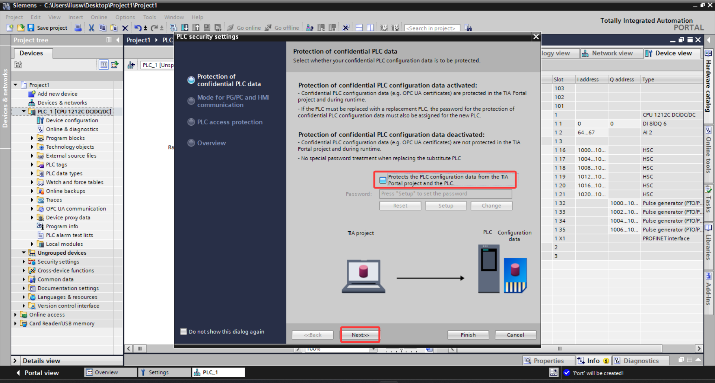Expand the Technology objects node
Image resolution: width=715 pixels, height=383 pixels.
coord(32,147)
